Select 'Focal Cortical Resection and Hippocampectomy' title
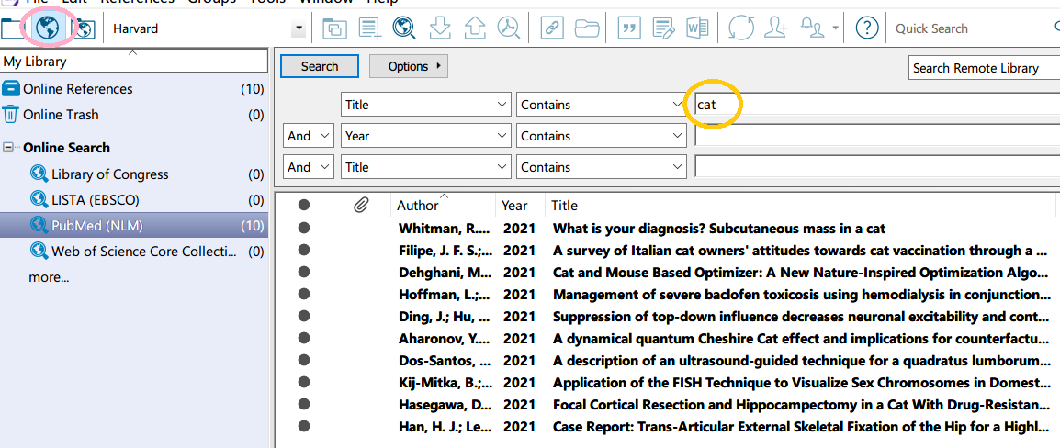 [x=802, y=405]
